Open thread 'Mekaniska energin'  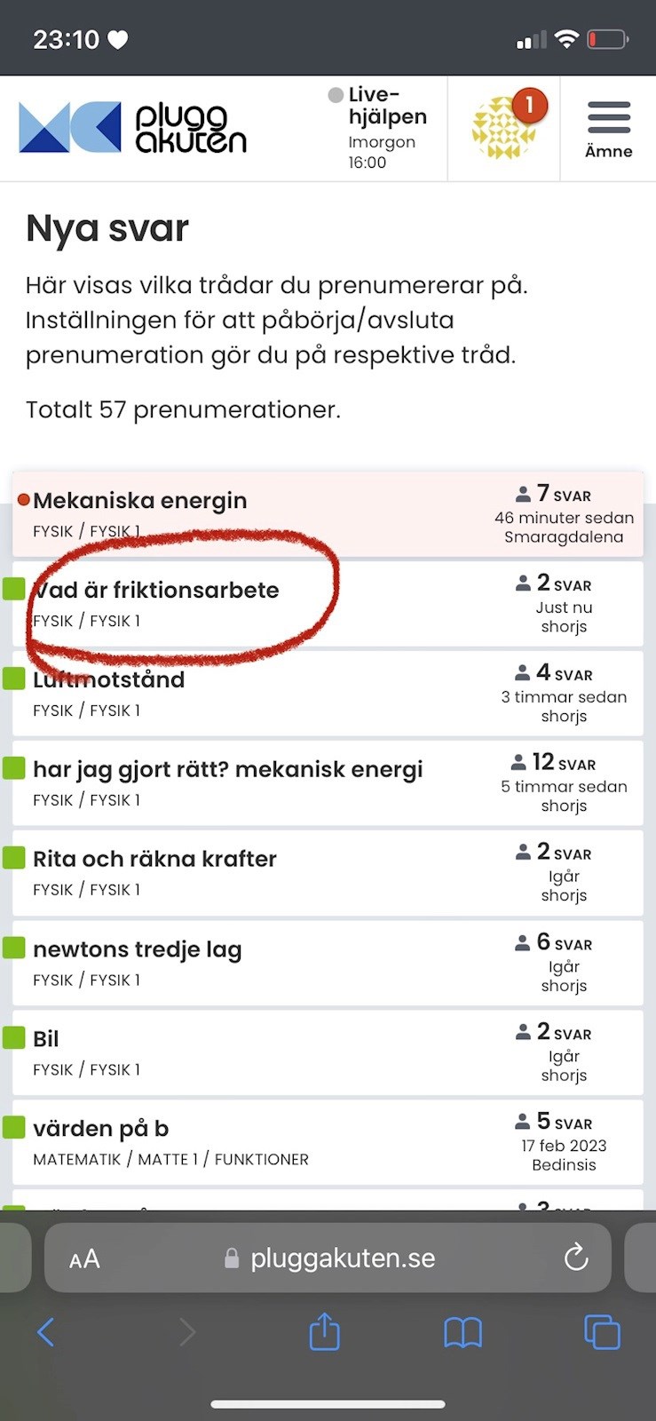click(140, 501)
